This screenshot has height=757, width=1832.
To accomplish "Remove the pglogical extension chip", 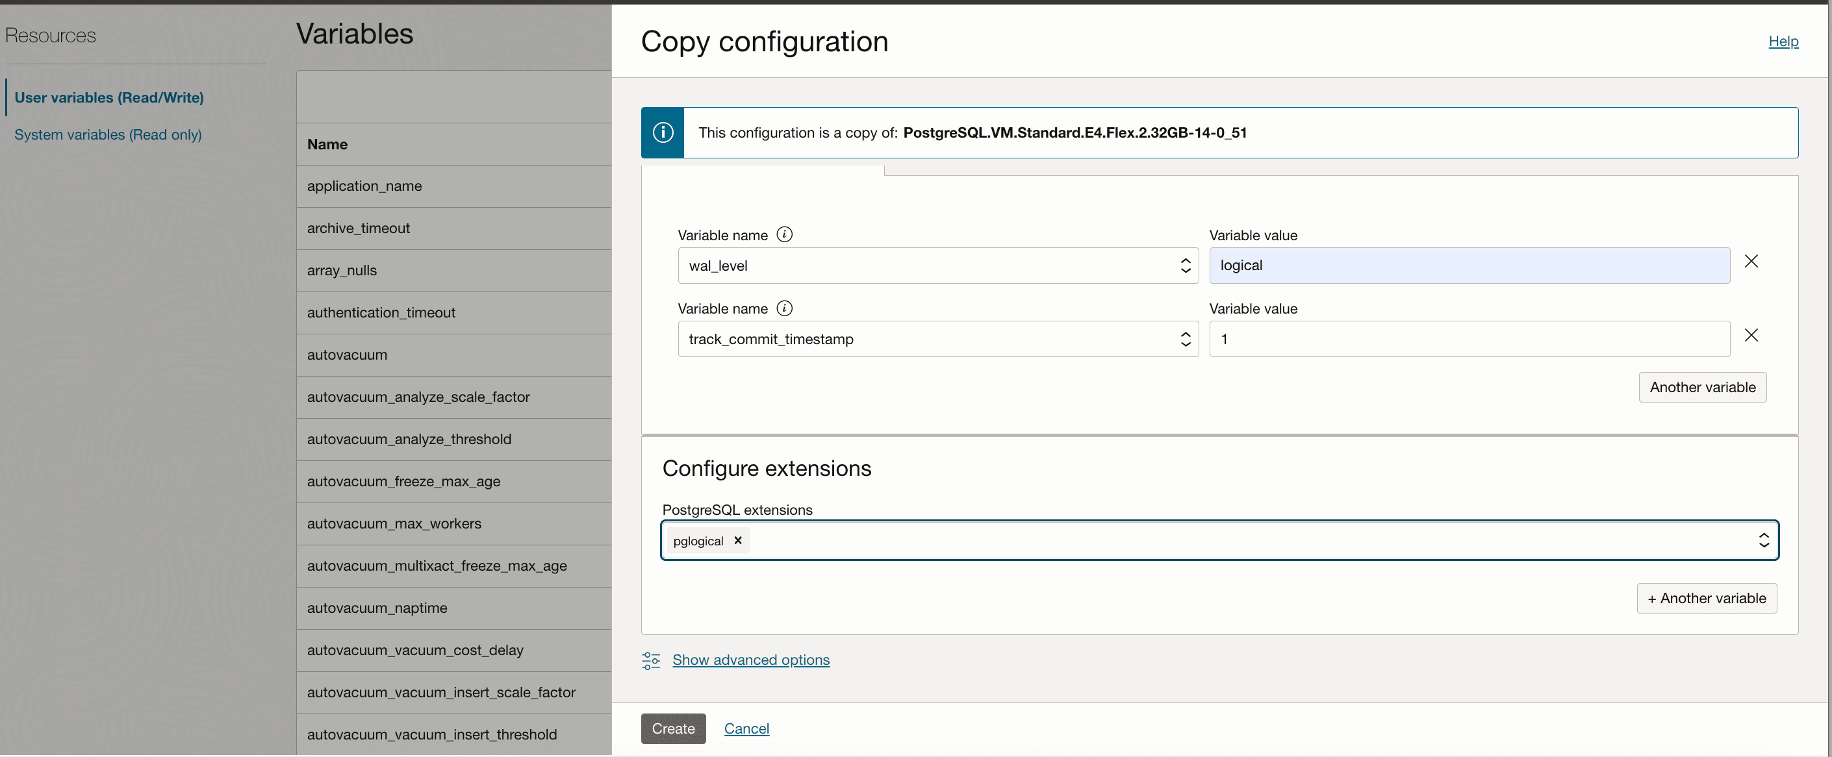I will point(737,540).
